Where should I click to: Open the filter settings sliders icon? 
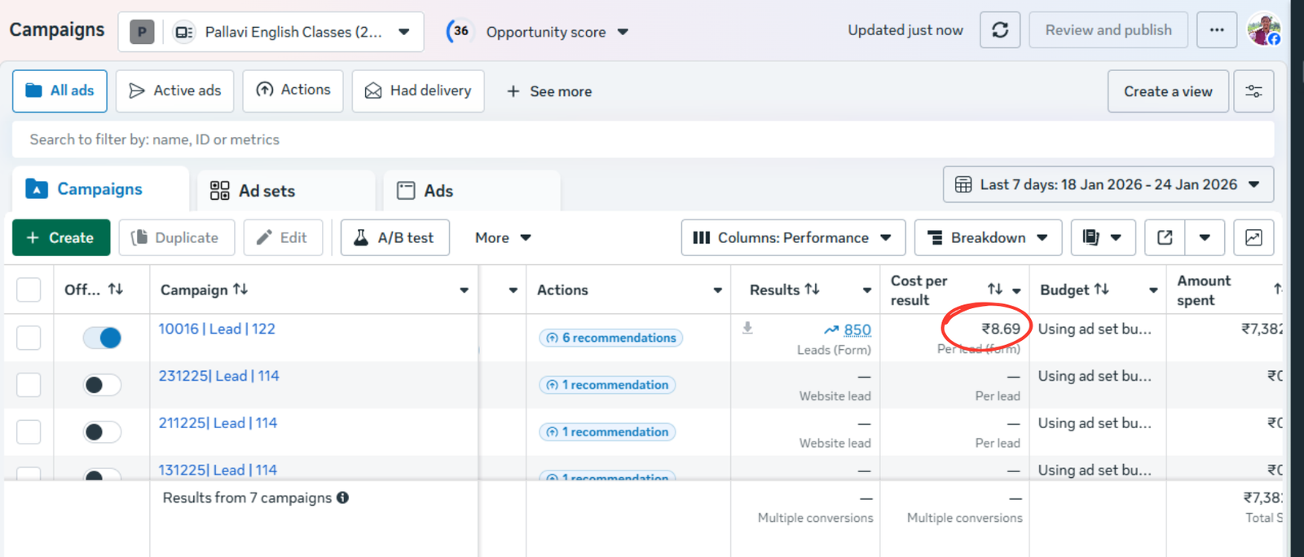(x=1253, y=91)
